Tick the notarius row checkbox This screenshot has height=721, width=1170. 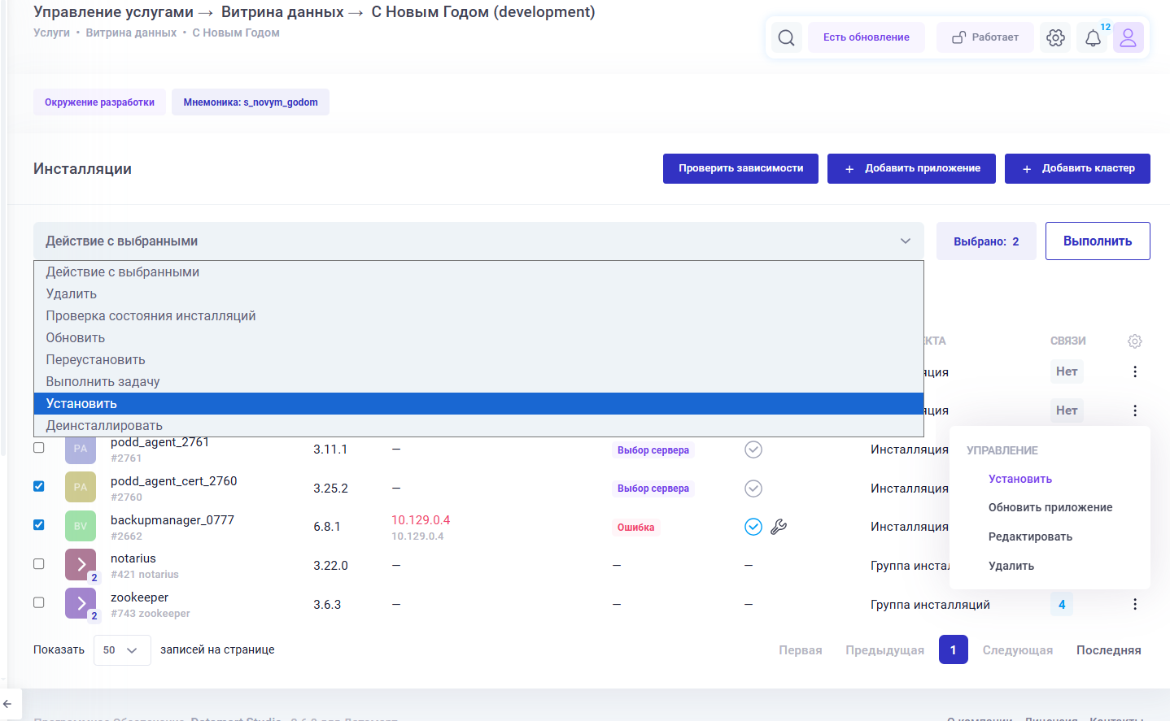[38, 564]
